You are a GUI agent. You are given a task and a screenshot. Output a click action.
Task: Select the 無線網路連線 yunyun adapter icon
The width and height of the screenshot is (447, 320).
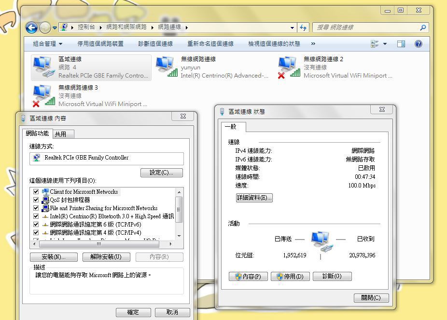point(167,67)
